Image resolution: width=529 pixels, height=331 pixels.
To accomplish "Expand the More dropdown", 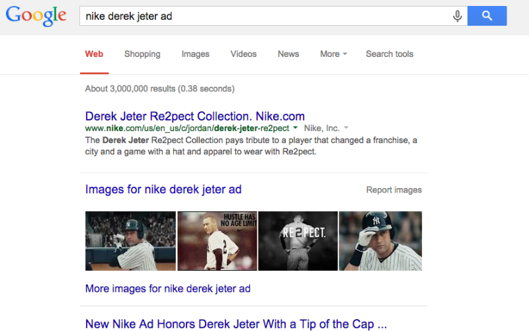I will (333, 54).
